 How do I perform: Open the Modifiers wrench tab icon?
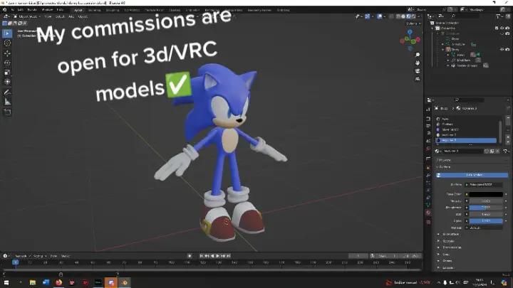[x=428, y=176]
